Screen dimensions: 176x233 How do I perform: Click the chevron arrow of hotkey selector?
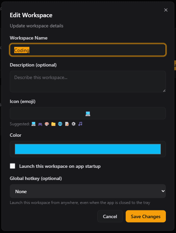(x=163, y=191)
